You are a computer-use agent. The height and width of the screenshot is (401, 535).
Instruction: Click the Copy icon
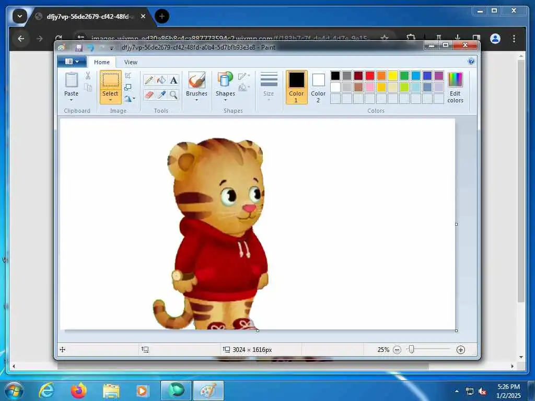pos(88,87)
